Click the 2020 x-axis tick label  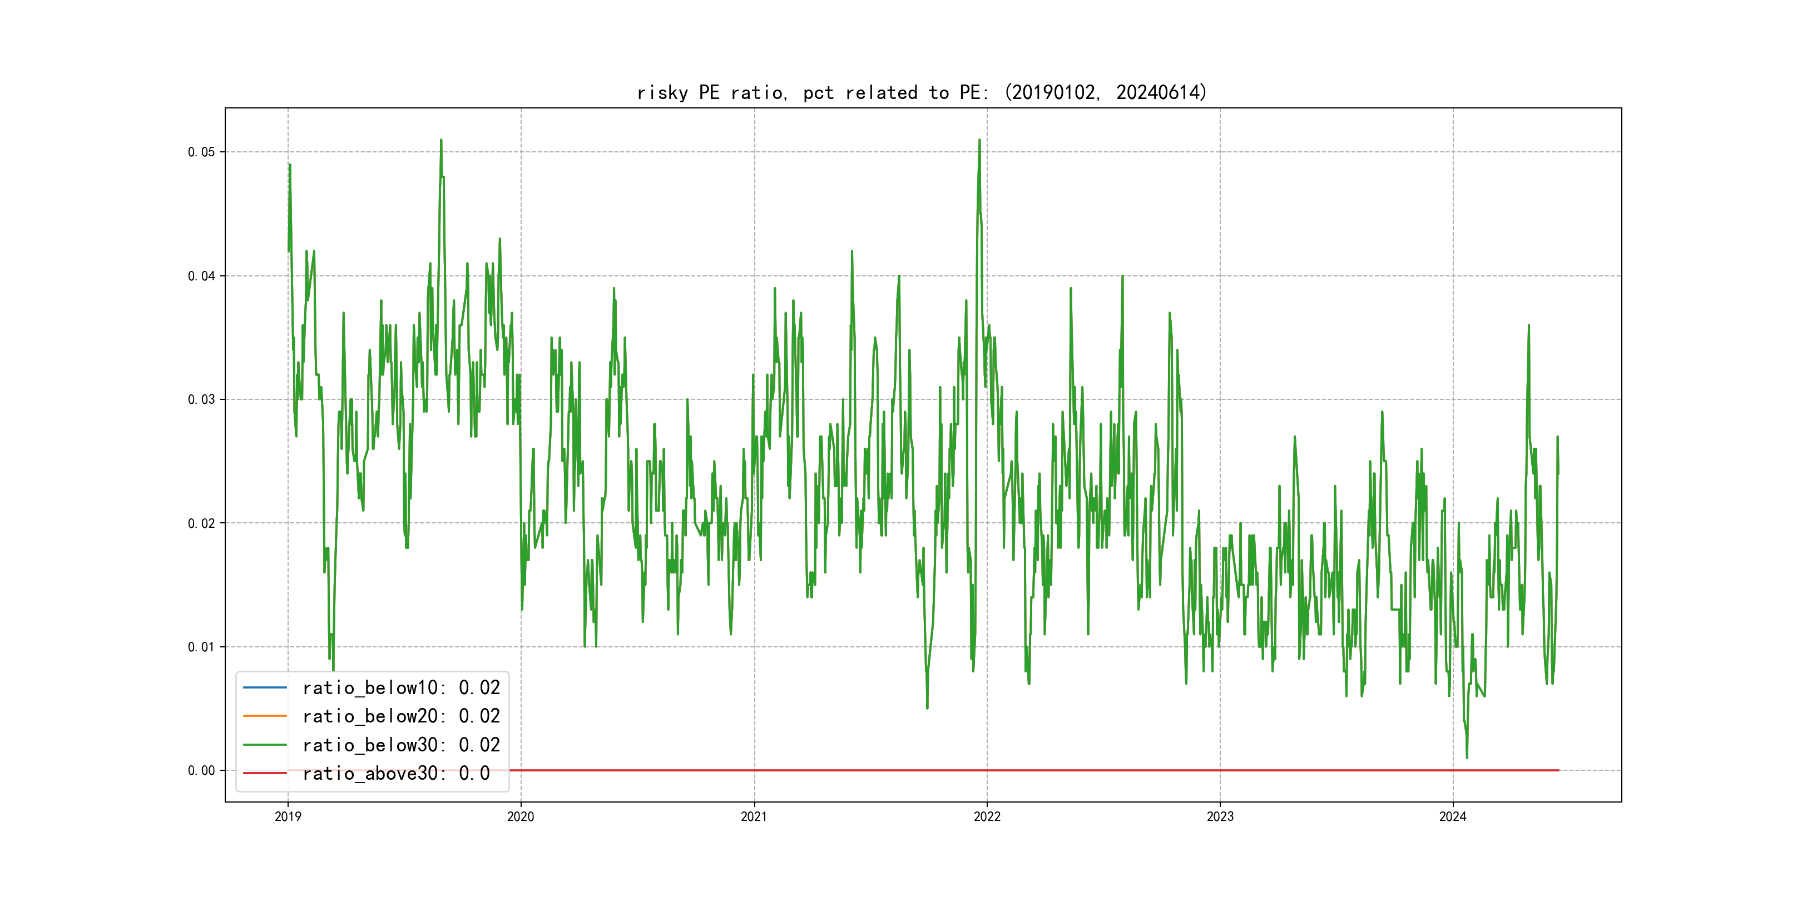(521, 816)
